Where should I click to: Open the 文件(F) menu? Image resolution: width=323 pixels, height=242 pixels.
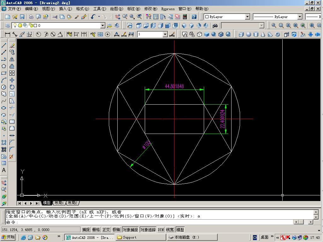[x=14, y=9]
